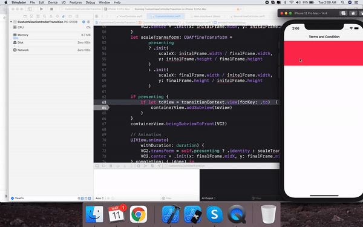Choose the iPhone 12 Pro Max run destination
This screenshot has width=363, height=227.
(117, 9)
